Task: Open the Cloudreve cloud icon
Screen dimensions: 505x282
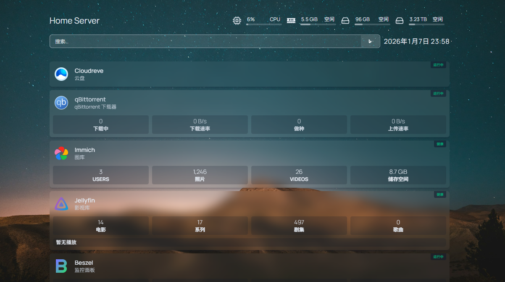Action: click(x=61, y=74)
